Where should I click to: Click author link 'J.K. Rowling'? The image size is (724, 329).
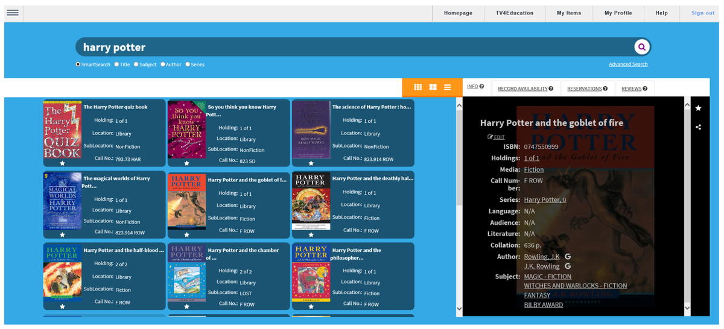(x=542, y=266)
